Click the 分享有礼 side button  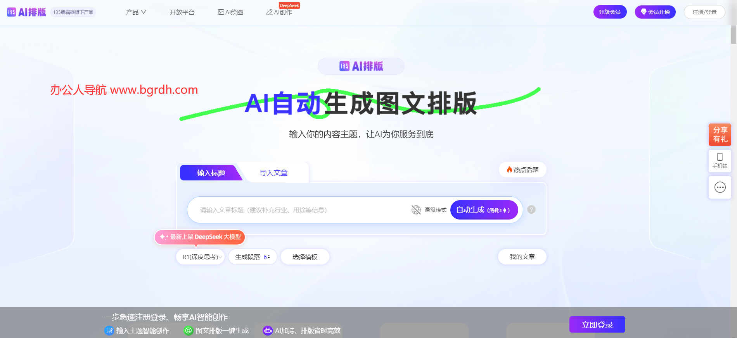(x=720, y=135)
